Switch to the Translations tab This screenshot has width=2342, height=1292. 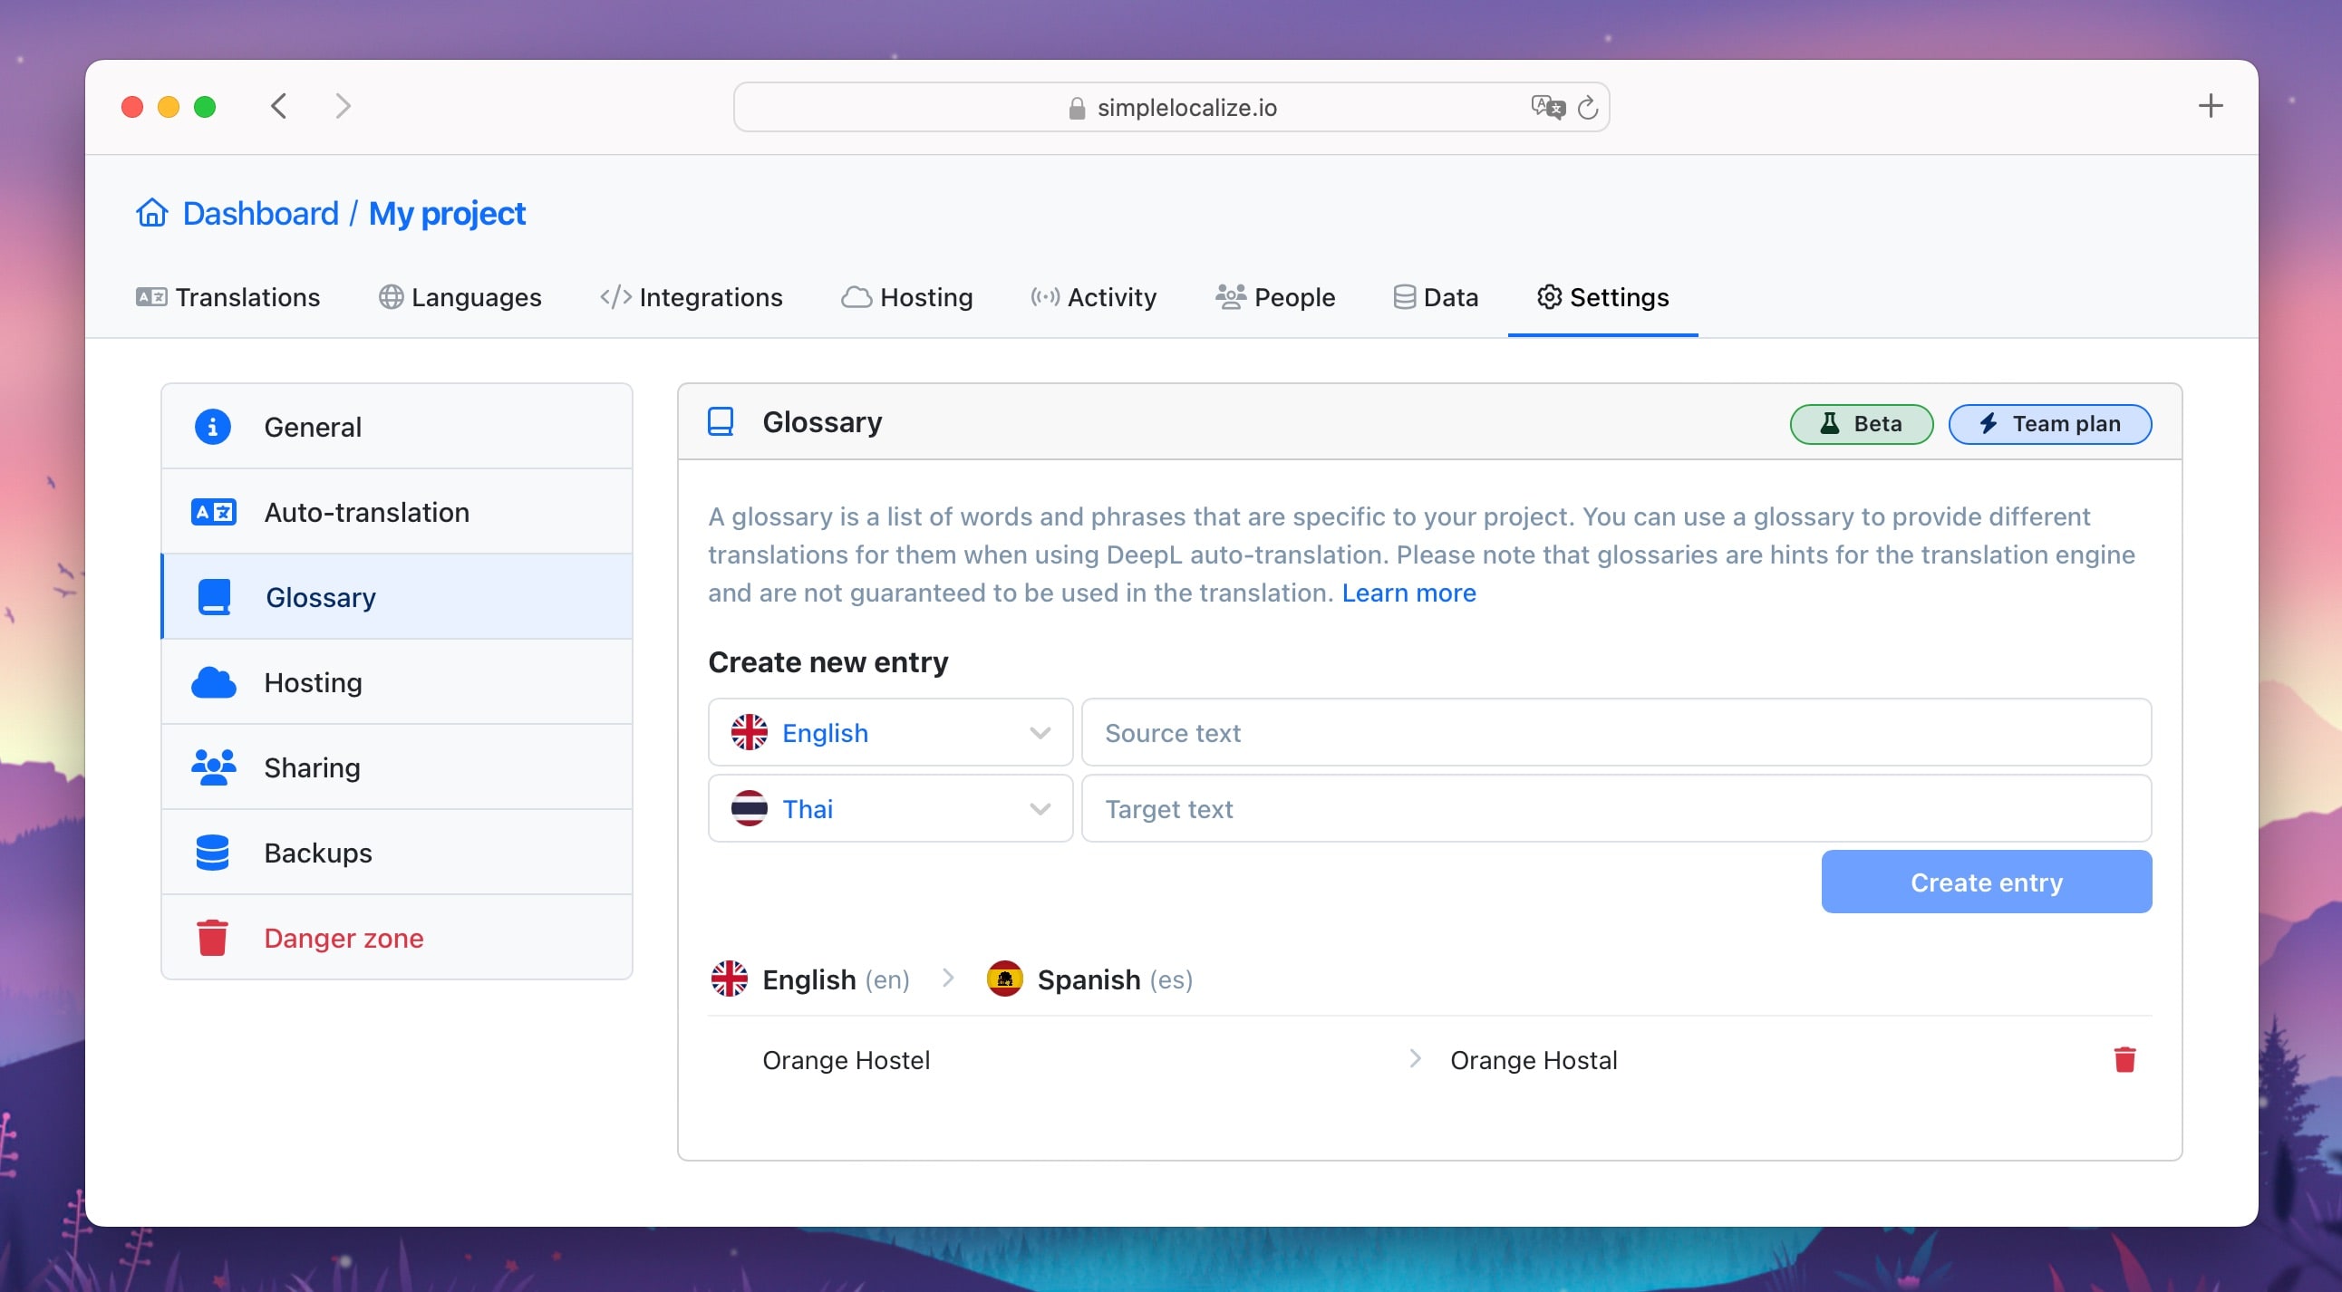click(x=227, y=297)
